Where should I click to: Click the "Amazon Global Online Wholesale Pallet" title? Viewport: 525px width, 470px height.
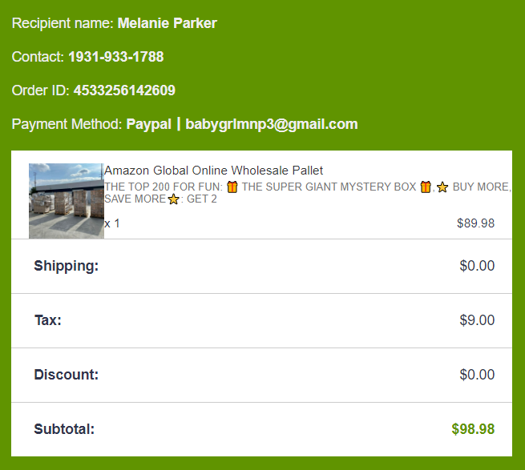click(214, 171)
